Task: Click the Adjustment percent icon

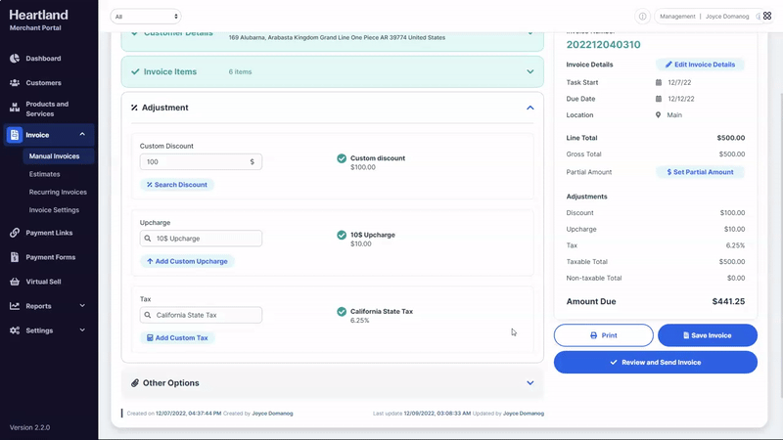Action: pos(134,108)
